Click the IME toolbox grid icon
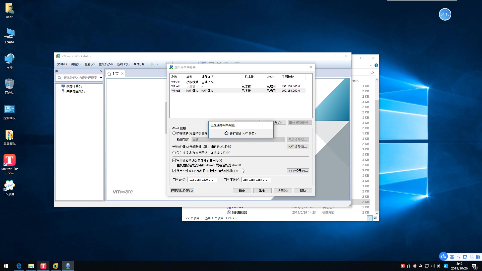The width and height of the screenshot is (482, 271). pyautogui.click(x=478, y=257)
